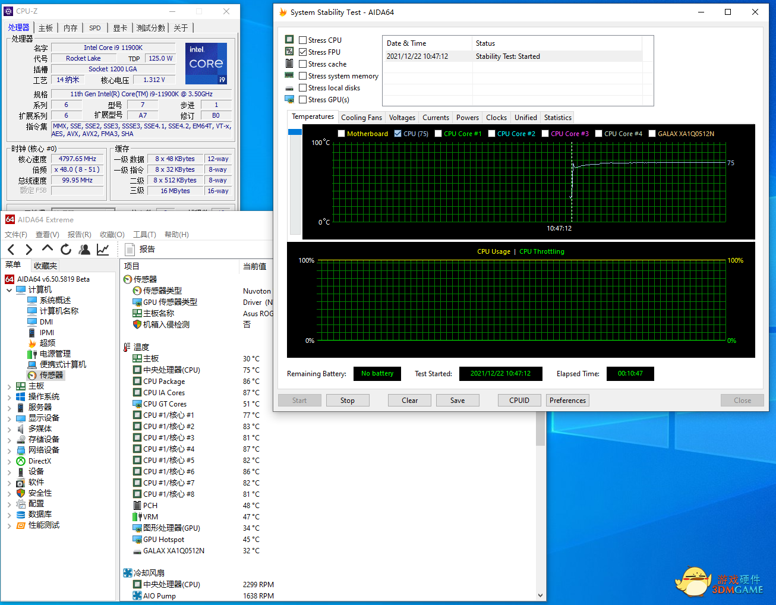Switch to the 收藏夹 favorites panel
The height and width of the screenshot is (605, 776).
[x=45, y=266]
